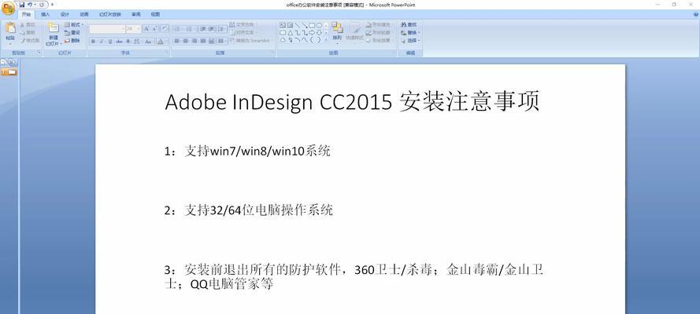Select the text box shape in gallery
700x314 pixels.
(283, 25)
